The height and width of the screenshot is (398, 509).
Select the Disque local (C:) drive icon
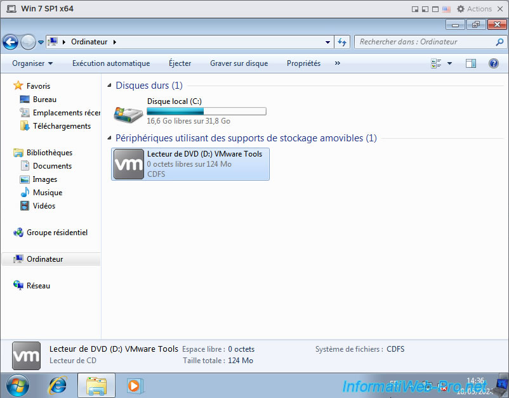[x=128, y=113]
